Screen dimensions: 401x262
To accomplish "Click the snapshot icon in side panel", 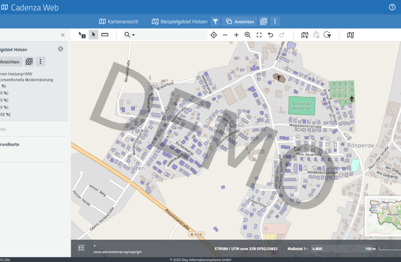I will click(x=29, y=61).
